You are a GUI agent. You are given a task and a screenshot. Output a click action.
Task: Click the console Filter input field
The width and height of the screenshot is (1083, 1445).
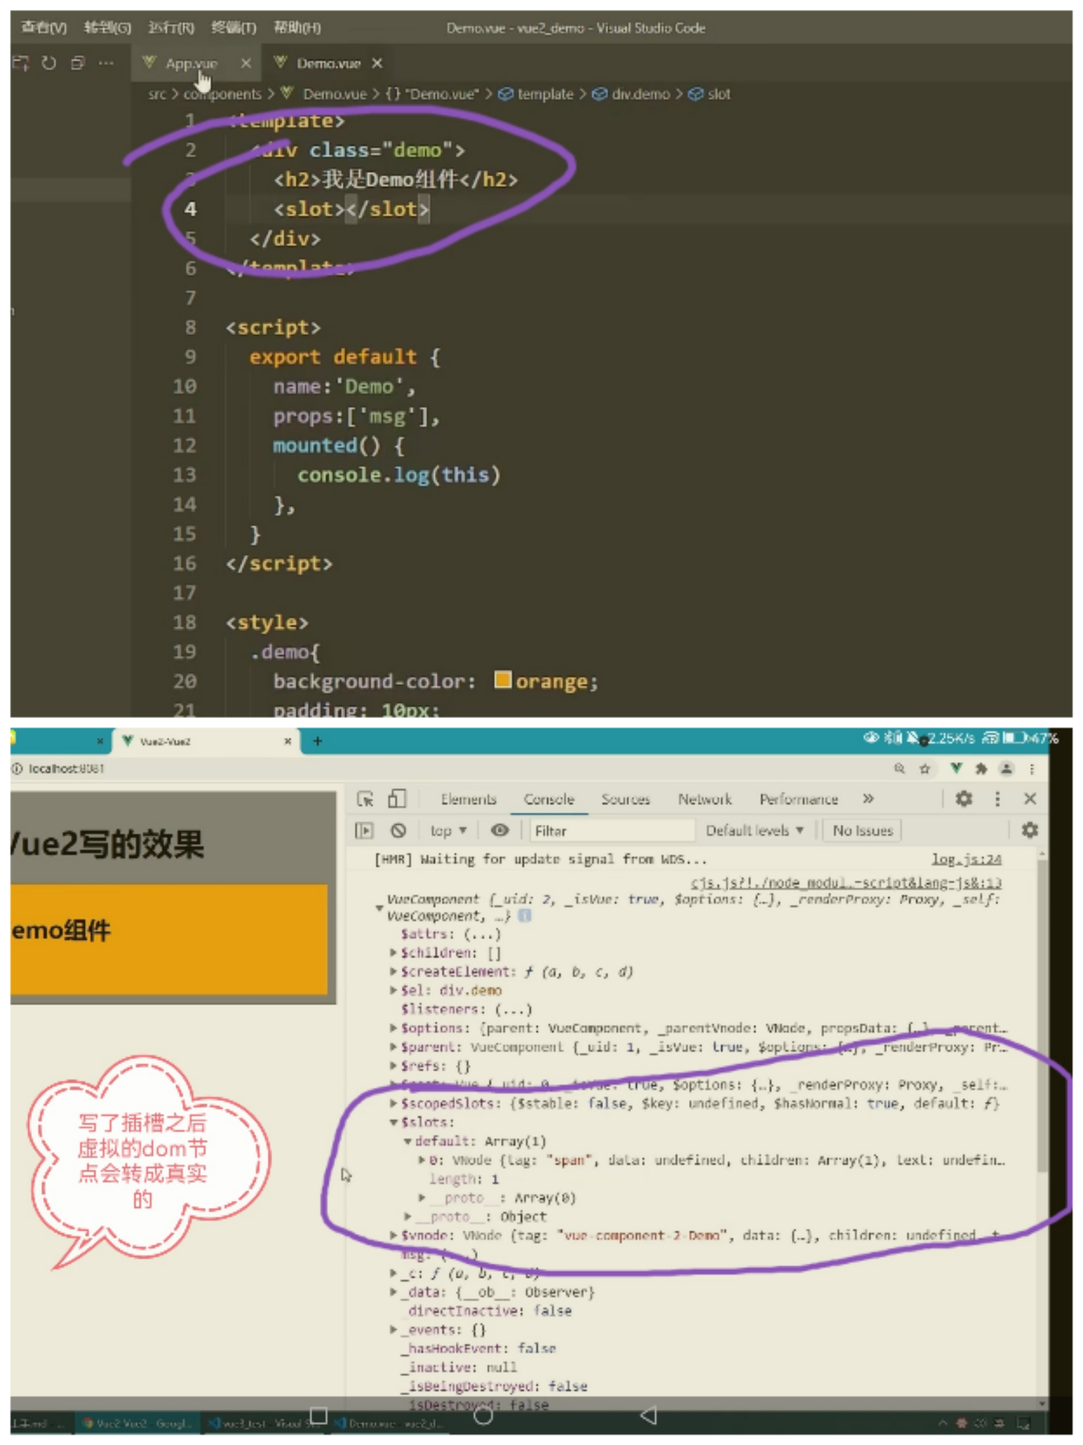pyautogui.click(x=611, y=830)
